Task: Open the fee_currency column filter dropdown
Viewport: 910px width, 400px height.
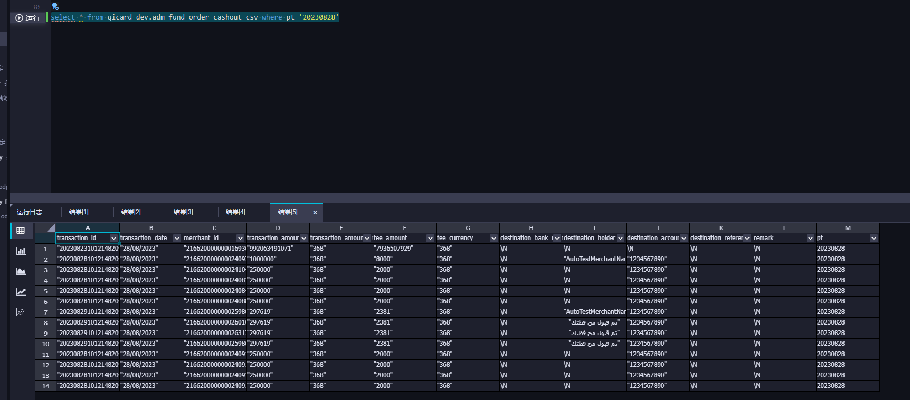Action: pyautogui.click(x=494, y=239)
